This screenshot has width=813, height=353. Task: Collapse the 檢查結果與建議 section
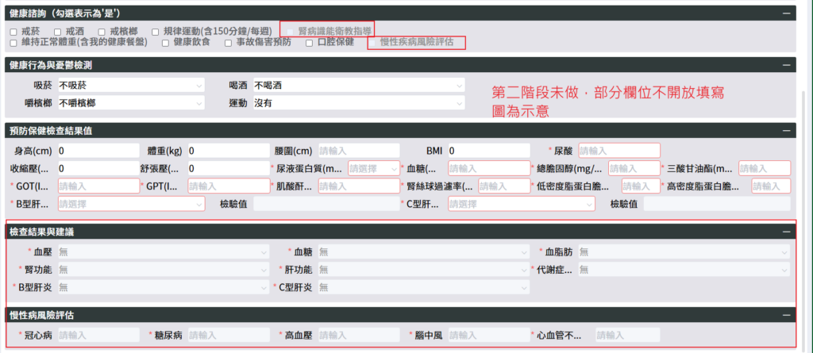[x=786, y=231]
